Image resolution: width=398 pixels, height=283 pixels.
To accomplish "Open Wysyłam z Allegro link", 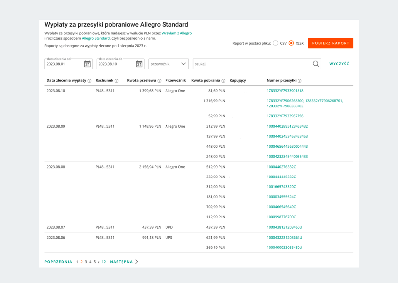I will point(176,33).
